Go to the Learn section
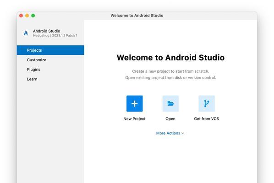 click(32, 79)
